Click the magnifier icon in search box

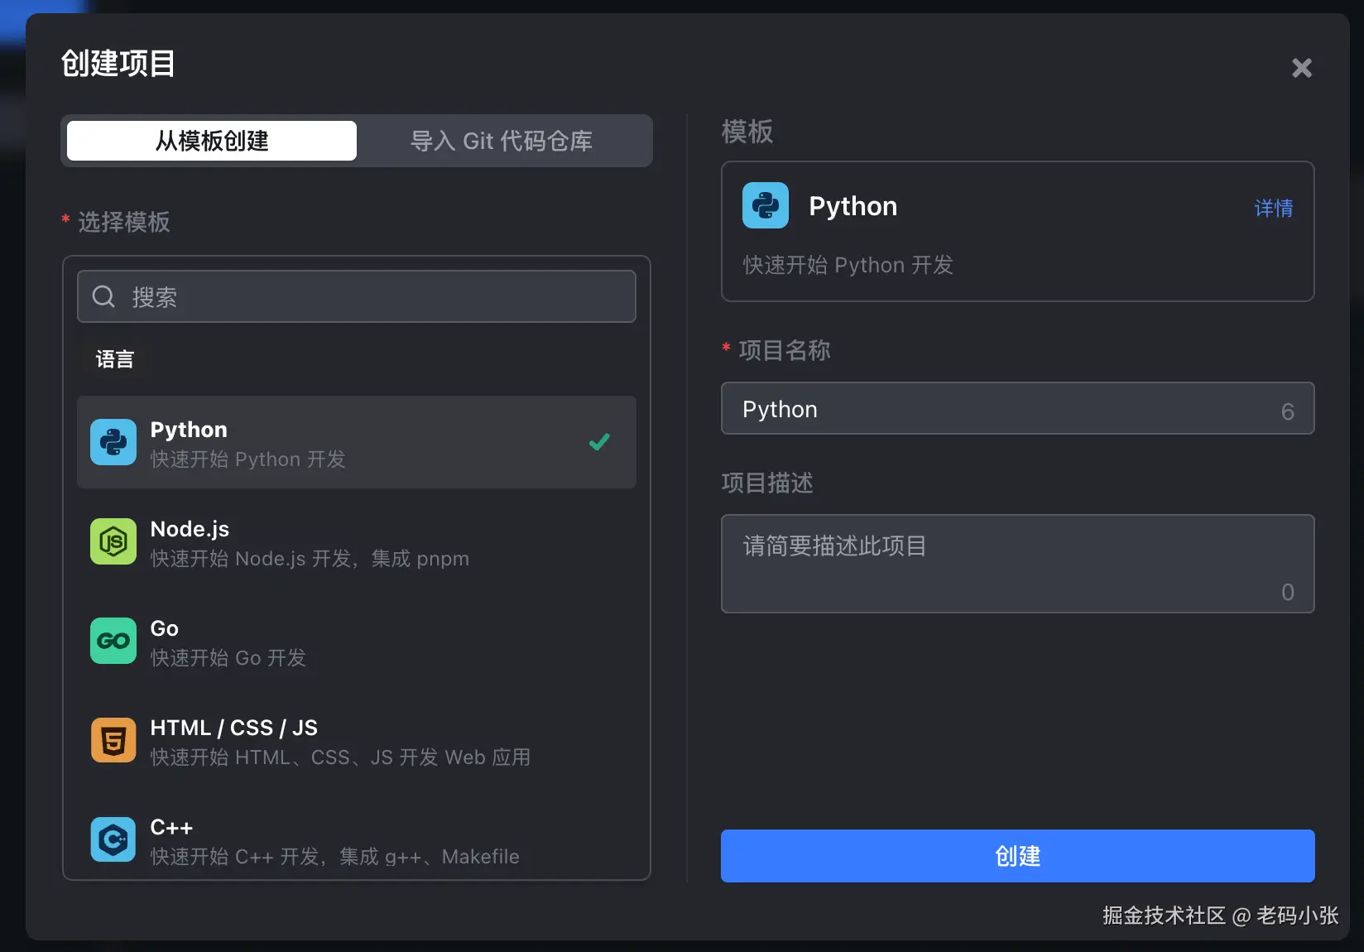(x=103, y=296)
